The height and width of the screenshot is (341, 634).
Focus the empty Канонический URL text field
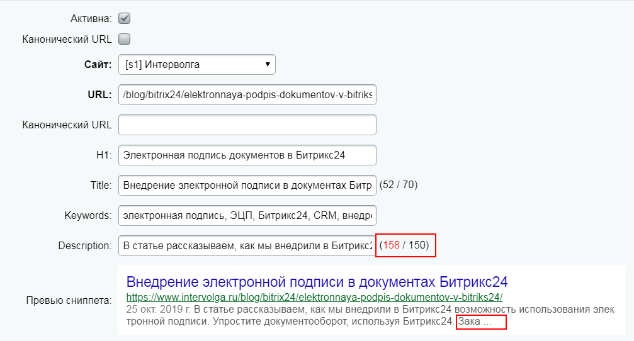click(x=247, y=125)
